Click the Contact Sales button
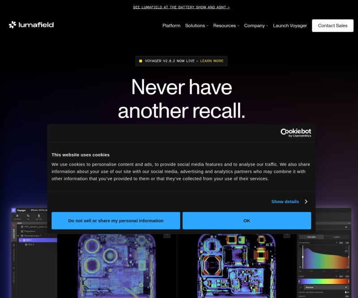The height and width of the screenshot is (298, 358). 332,26
